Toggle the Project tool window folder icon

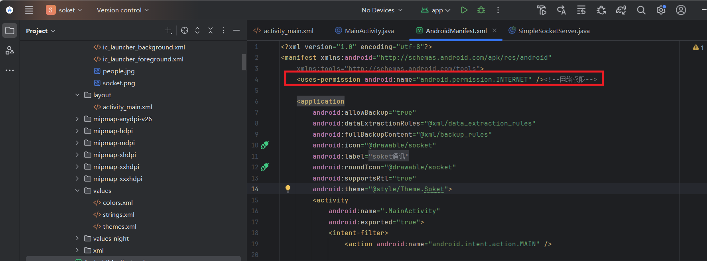pos(10,31)
